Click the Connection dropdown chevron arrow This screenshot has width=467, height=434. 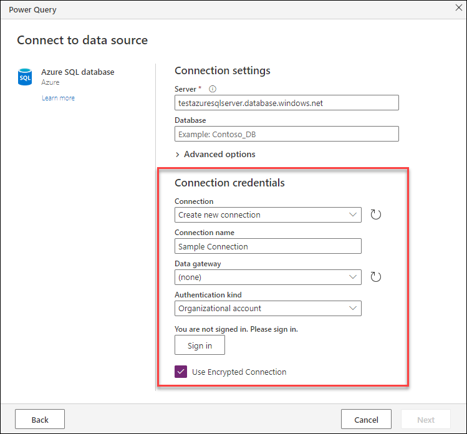354,215
